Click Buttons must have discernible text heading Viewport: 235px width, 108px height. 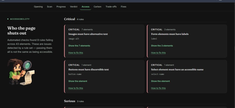(x=88, y=69)
